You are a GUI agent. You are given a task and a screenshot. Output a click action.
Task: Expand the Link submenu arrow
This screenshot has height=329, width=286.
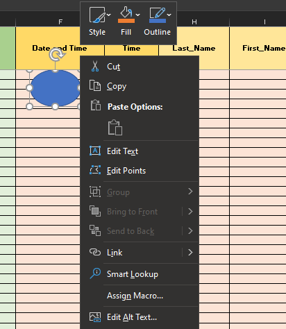point(190,252)
